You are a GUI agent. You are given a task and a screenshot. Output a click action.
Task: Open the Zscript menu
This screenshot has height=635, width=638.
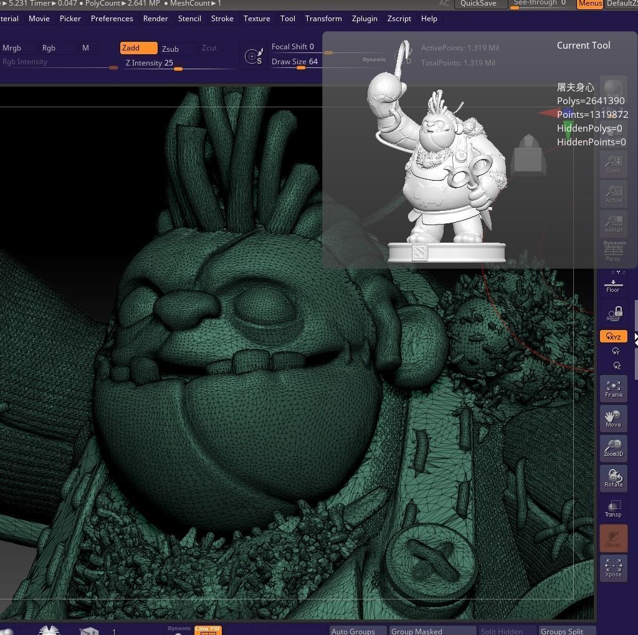tap(399, 19)
